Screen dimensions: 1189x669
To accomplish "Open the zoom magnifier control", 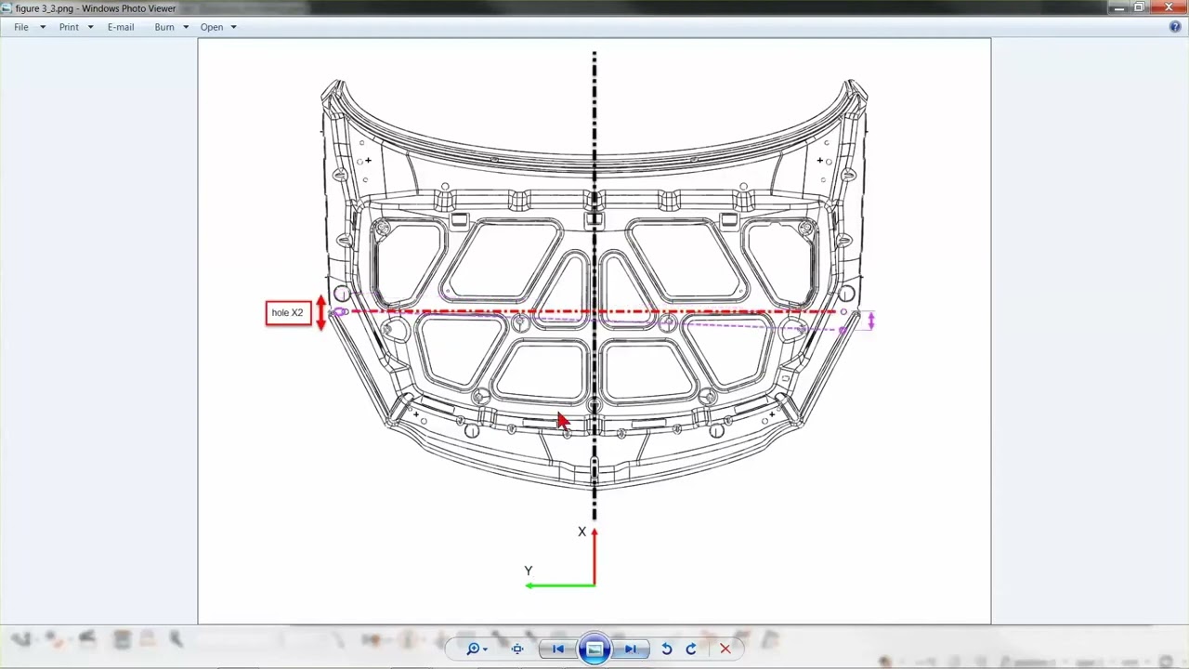I will (477, 649).
